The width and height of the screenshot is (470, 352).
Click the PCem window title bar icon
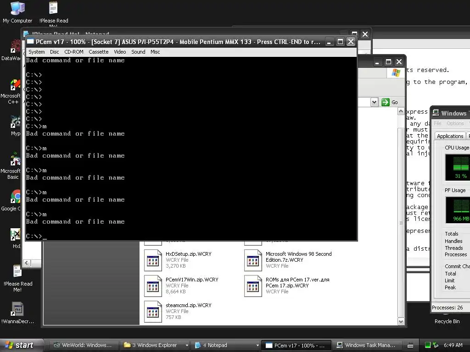pyautogui.click(x=30, y=42)
